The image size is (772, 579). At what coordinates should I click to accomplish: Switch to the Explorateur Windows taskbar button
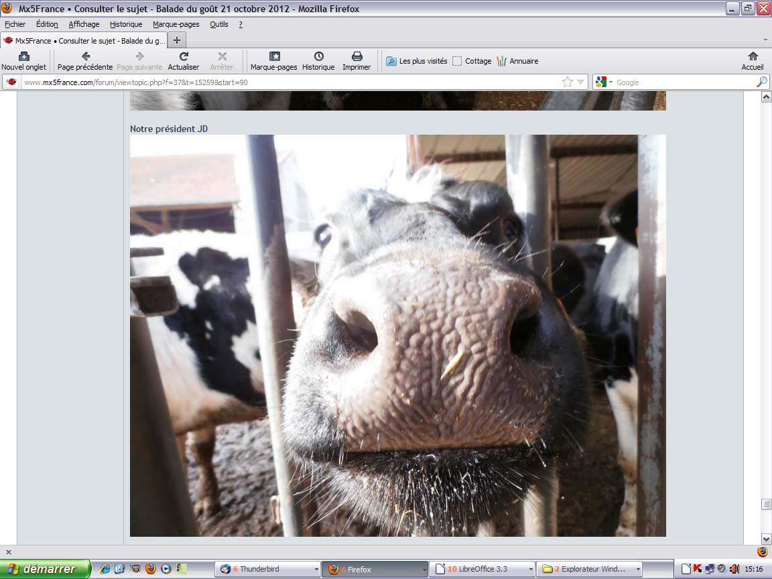[x=590, y=569]
